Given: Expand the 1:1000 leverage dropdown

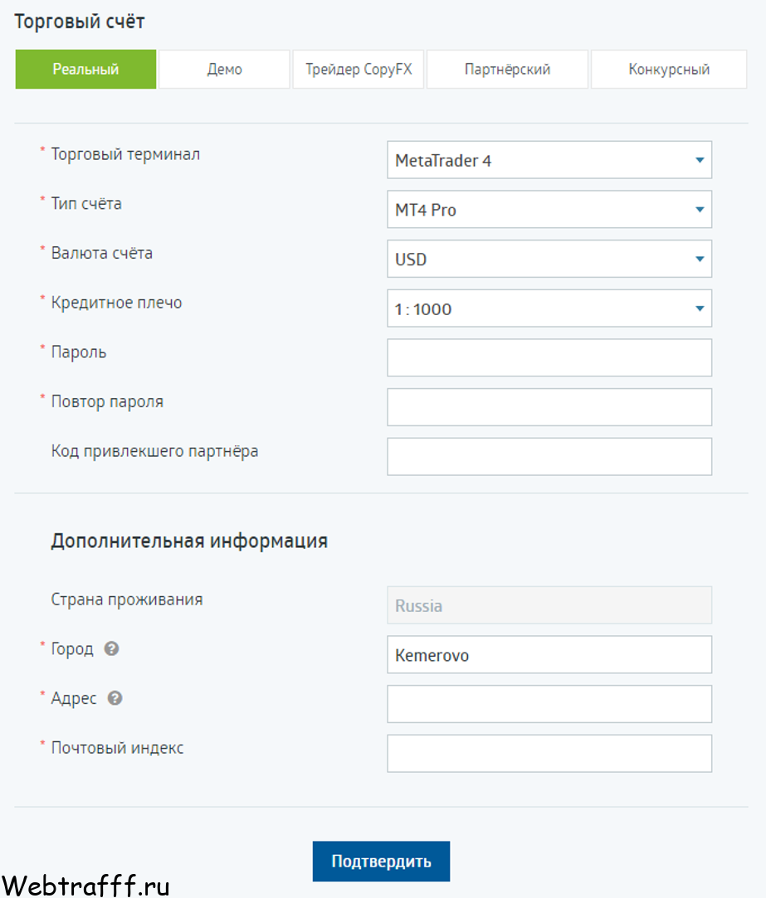Looking at the screenshot, I should click(x=549, y=308).
